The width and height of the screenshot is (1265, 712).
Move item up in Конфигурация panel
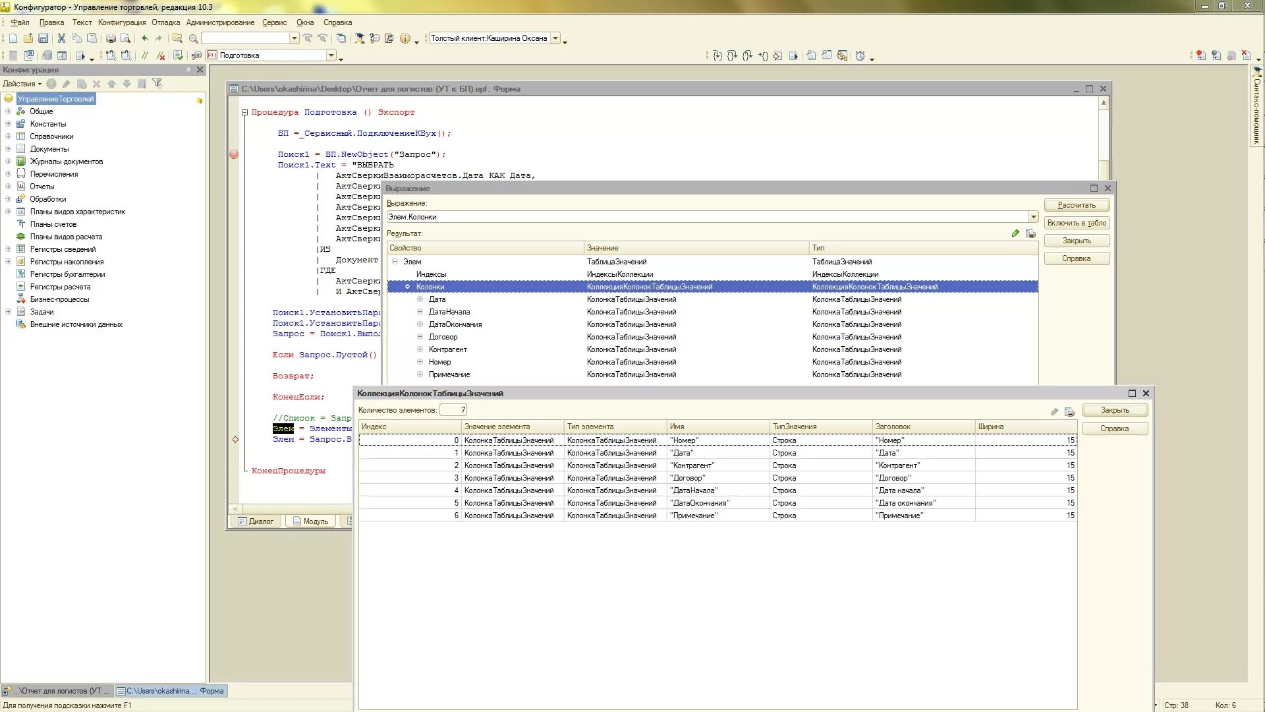[111, 83]
